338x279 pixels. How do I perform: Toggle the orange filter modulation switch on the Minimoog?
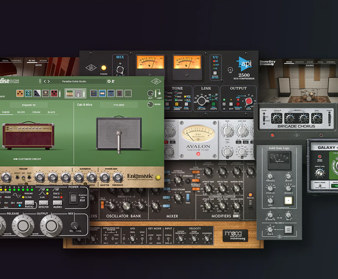tap(196, 172)
